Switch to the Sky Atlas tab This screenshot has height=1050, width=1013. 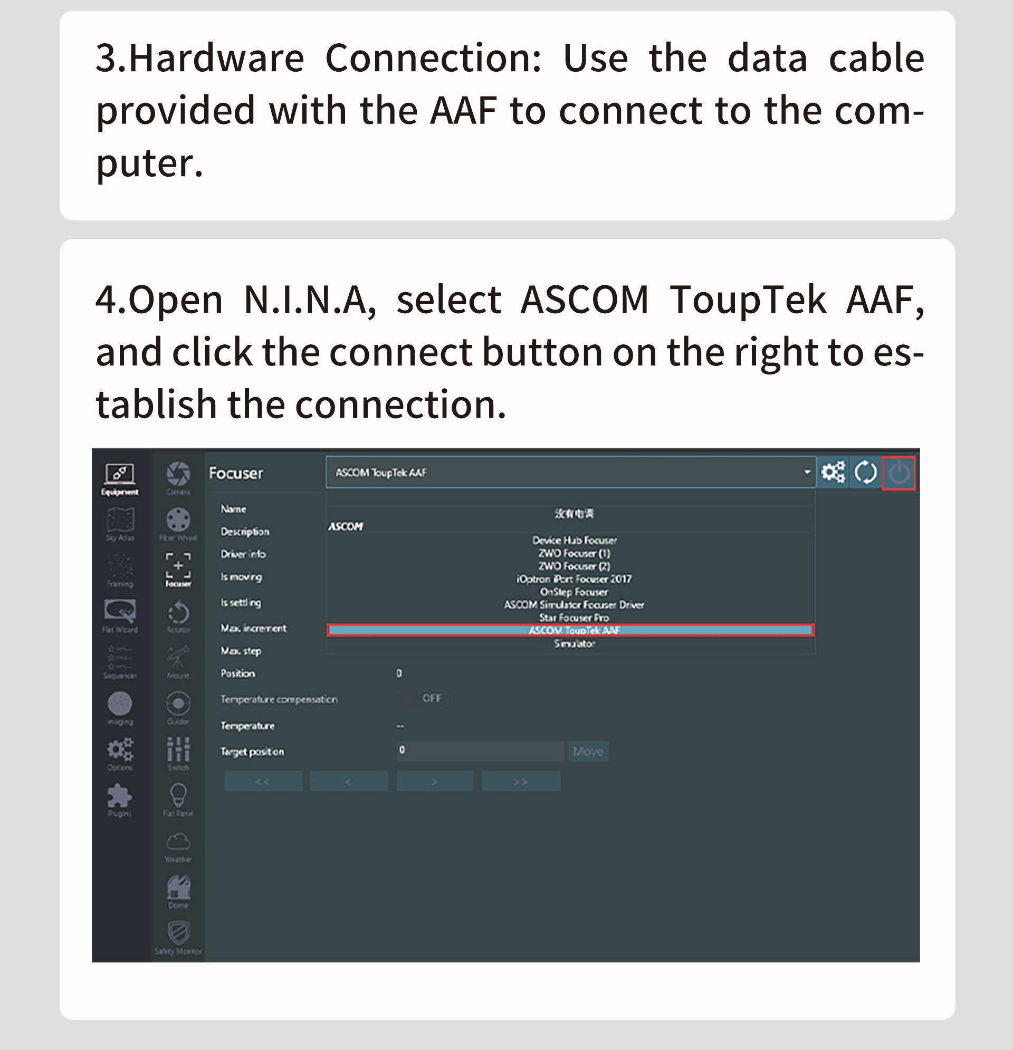point(120,523)
